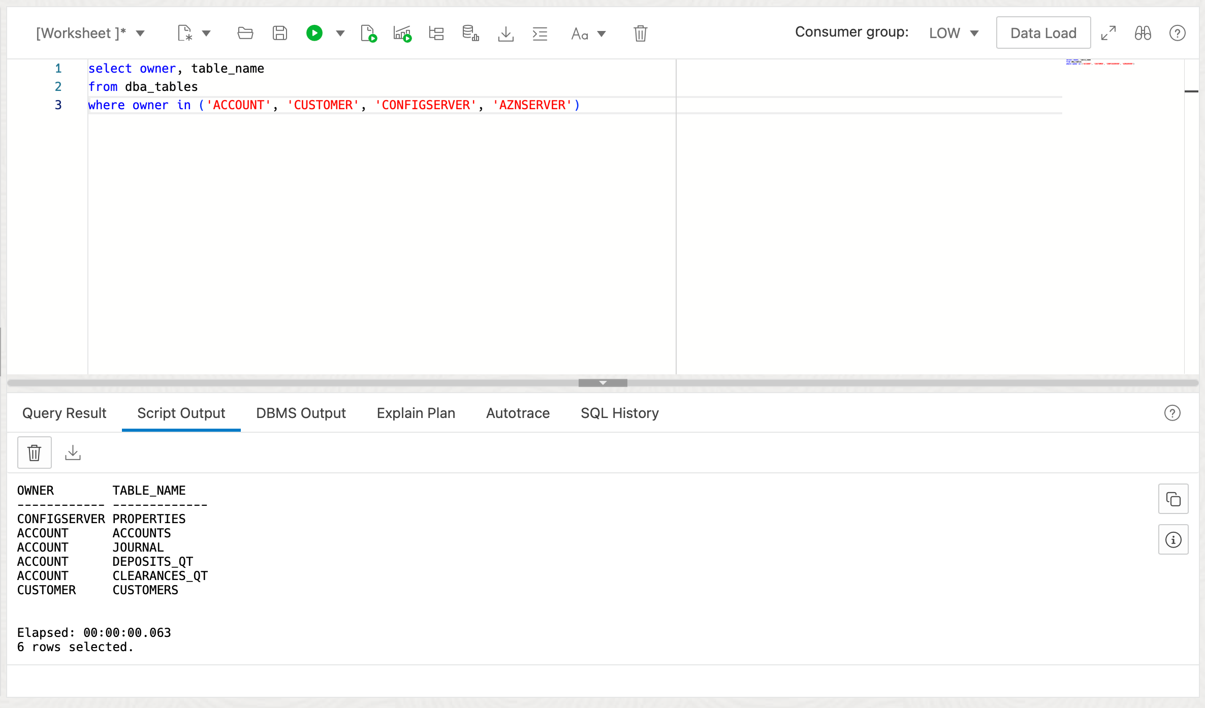Click the Save Worksheet icon
Image resolution: width=1205 pixels, height=708 pixels.
[280, 34]
